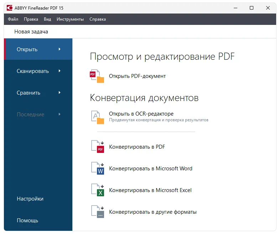Screen dimensions: 279x234
Task: Click the Конвертировать в Microsoft Word link
Action: tap(150, 169)
